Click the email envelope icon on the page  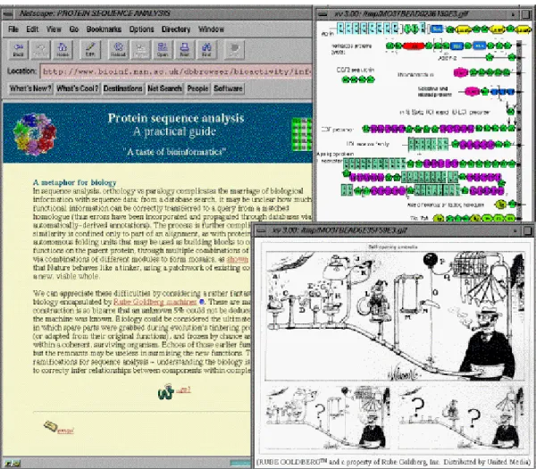(51, 426)
